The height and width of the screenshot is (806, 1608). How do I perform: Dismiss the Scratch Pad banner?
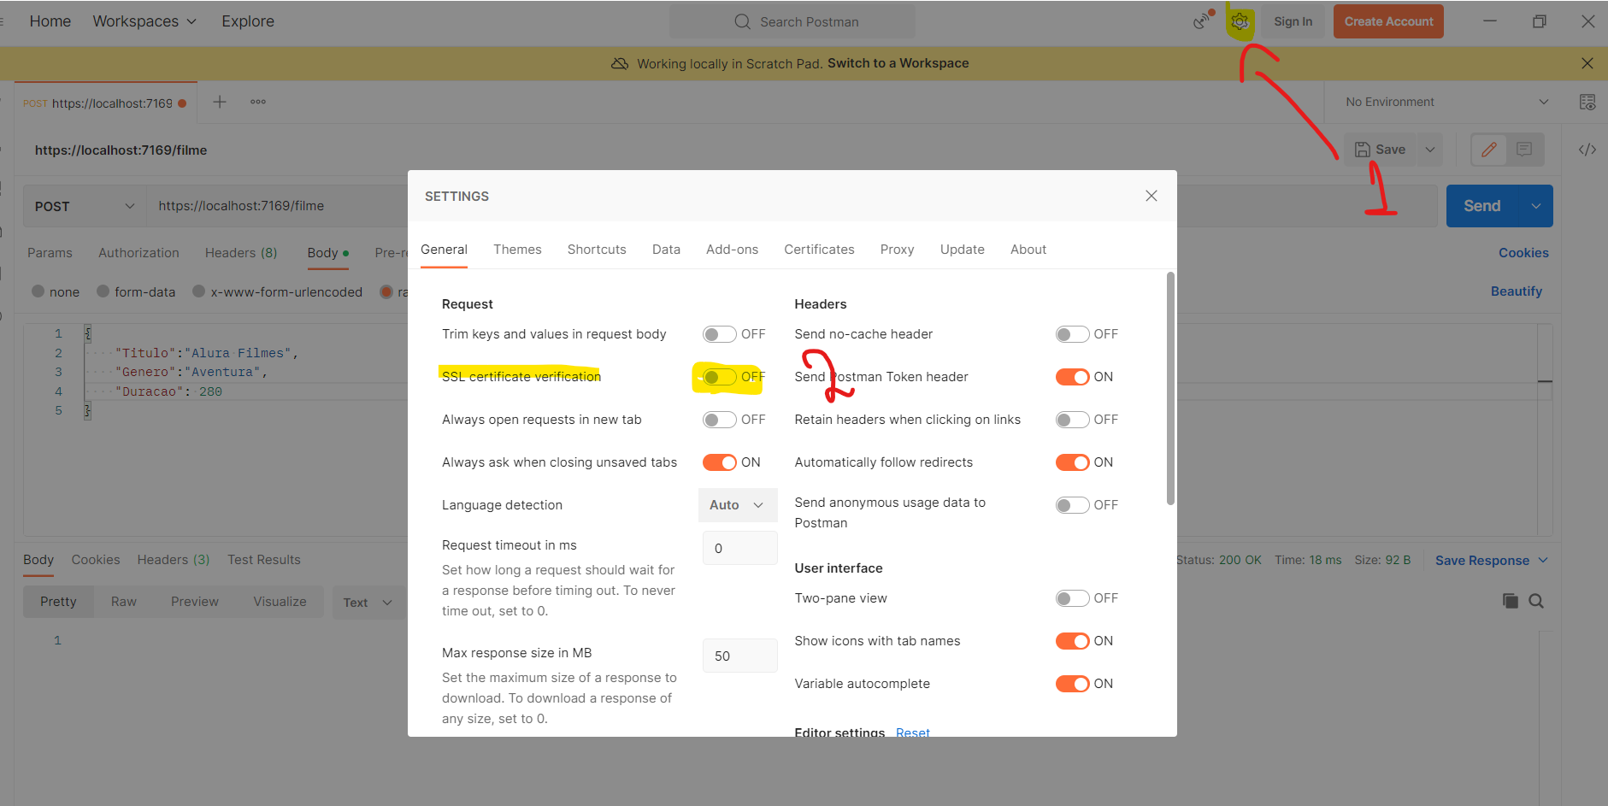[x=1587, y=63]
